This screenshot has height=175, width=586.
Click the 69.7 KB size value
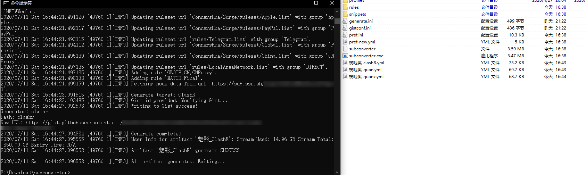click(517, 69)
